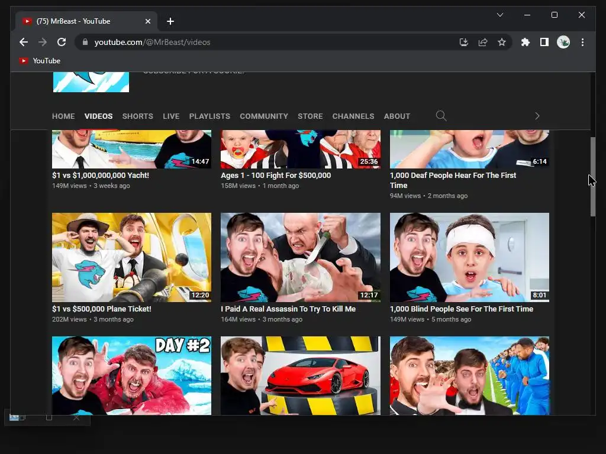
Task: Play the 1,000 Blind People thumbnail
Action: (469, 257)
